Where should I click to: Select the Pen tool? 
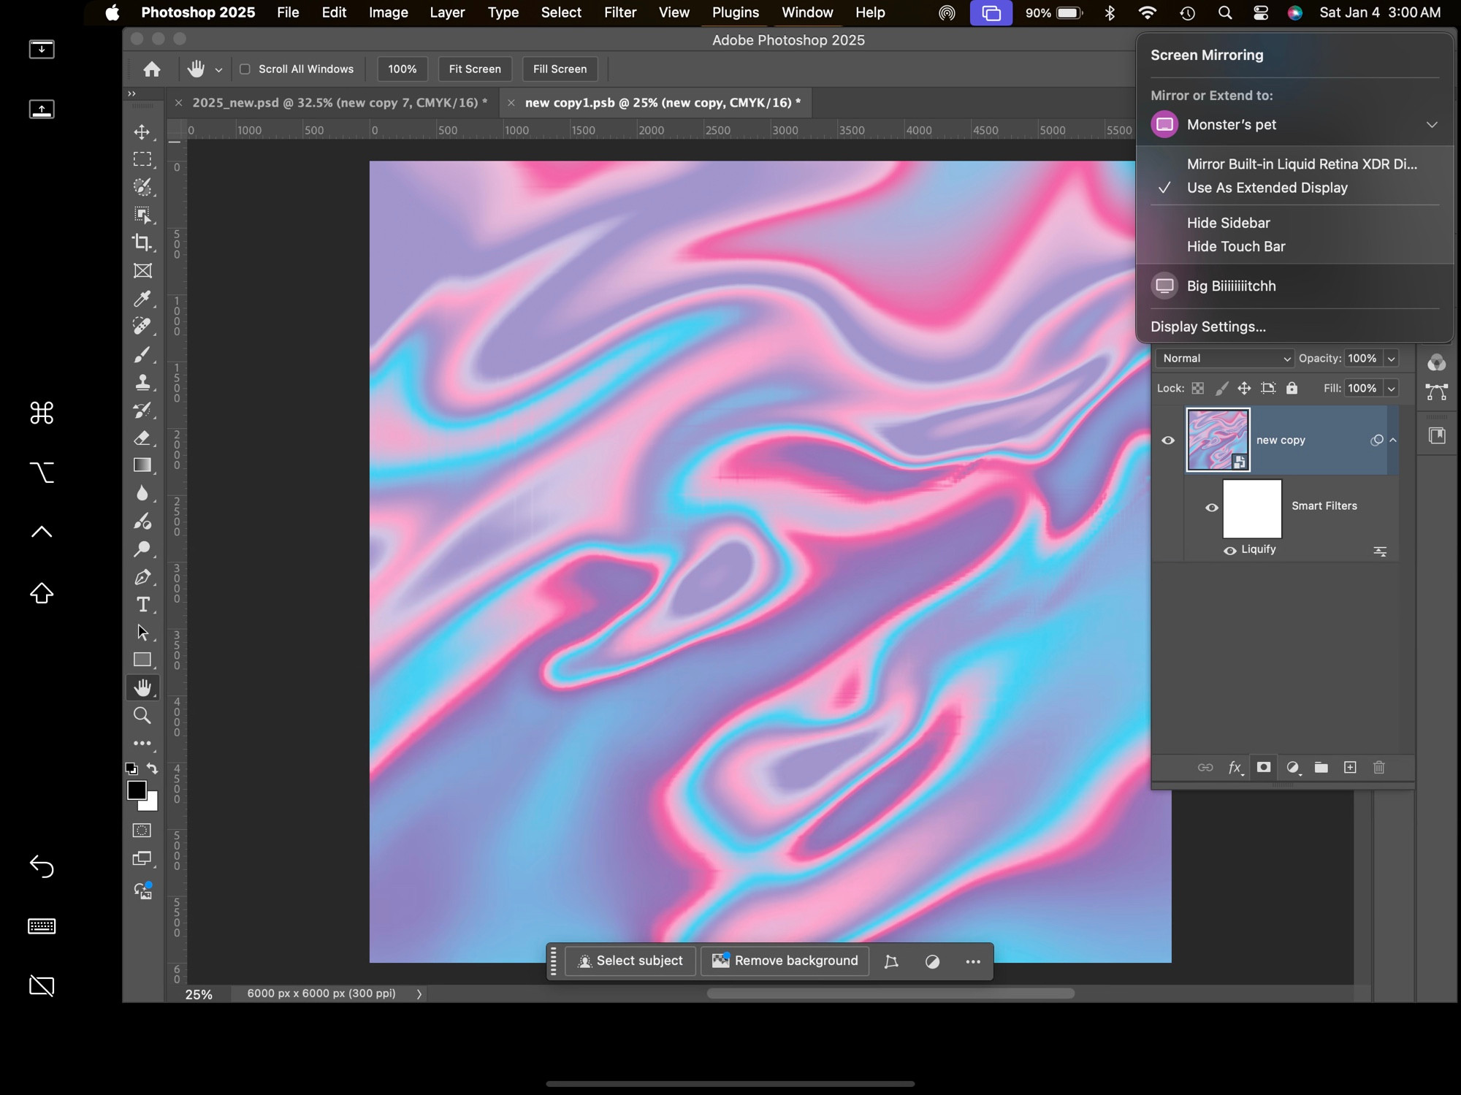pos(142,577)
